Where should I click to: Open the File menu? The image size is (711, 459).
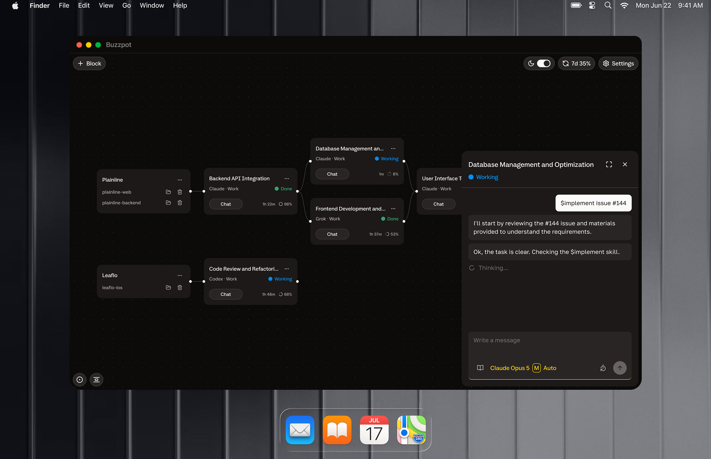click(x=64, y=6)
